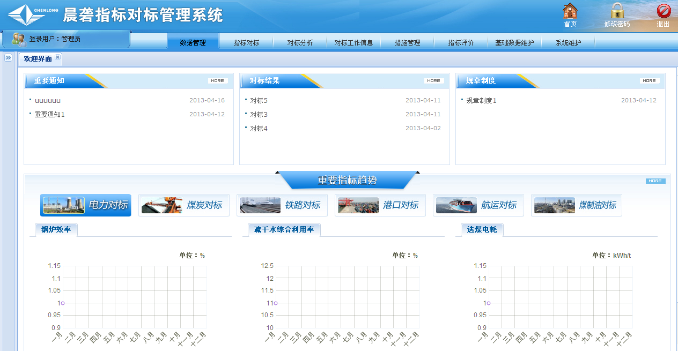Select the 港口对标 port category
This screenshot has width=678, height=351.
[380, 205]
